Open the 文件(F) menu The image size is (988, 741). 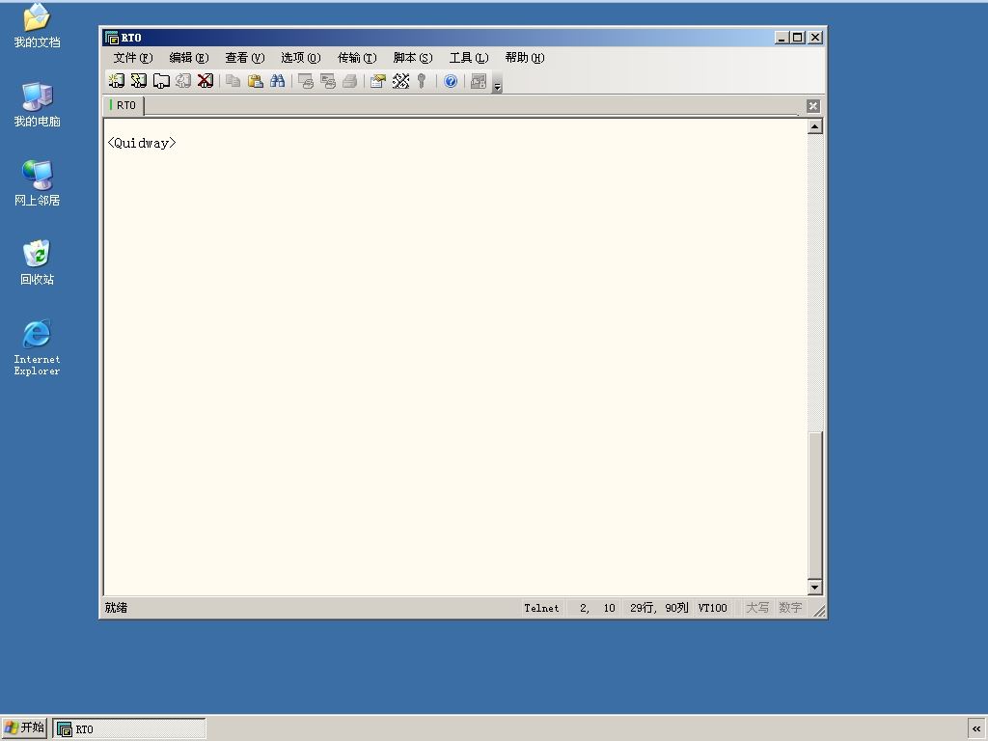(133, 58)
